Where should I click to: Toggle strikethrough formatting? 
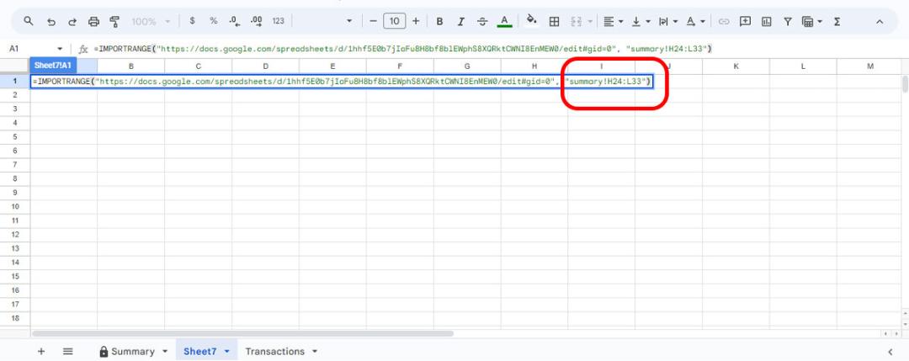pos(482,21)
